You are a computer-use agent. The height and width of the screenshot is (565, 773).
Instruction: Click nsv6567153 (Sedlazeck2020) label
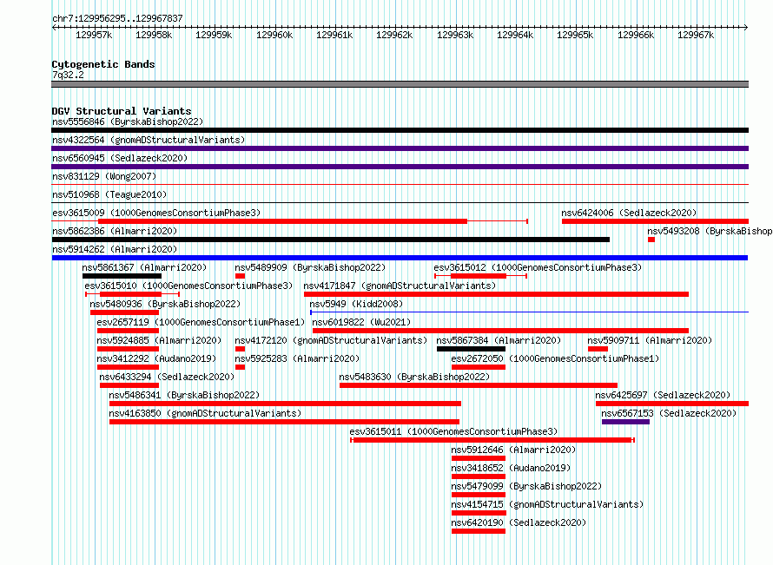[669, 413]
